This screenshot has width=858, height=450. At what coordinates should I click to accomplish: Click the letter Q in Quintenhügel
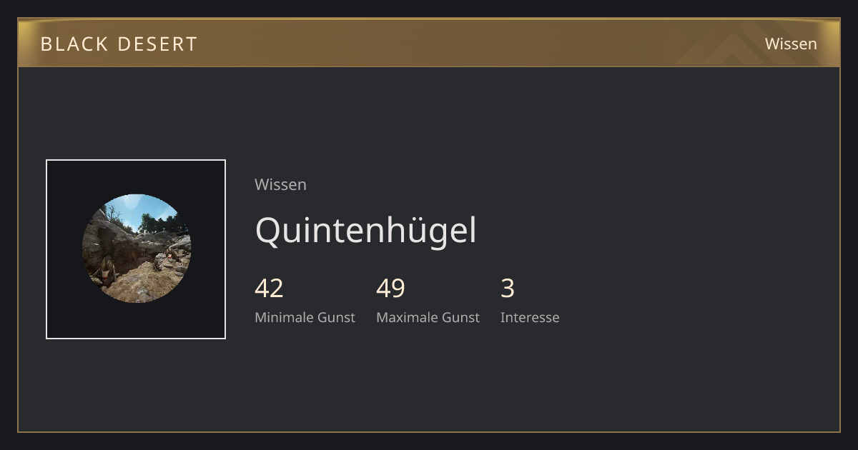269,231
